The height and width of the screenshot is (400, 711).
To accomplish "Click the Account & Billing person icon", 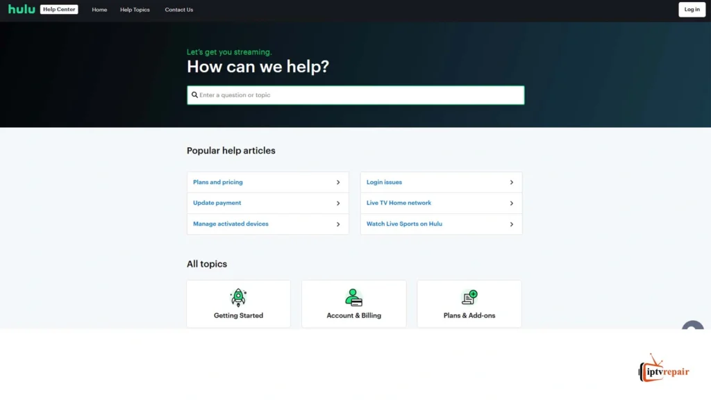I will [353, 296].
